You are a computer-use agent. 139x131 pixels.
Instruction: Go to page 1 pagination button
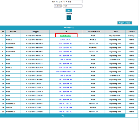[69, 18]
